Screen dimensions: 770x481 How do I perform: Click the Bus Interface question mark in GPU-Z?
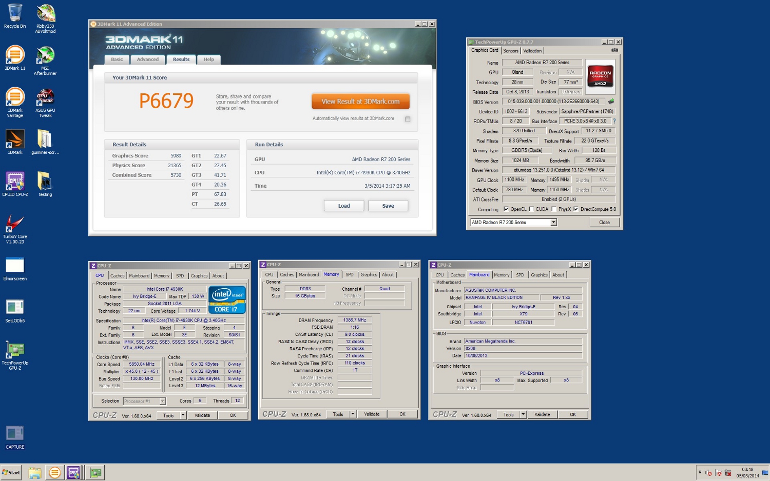614,121
